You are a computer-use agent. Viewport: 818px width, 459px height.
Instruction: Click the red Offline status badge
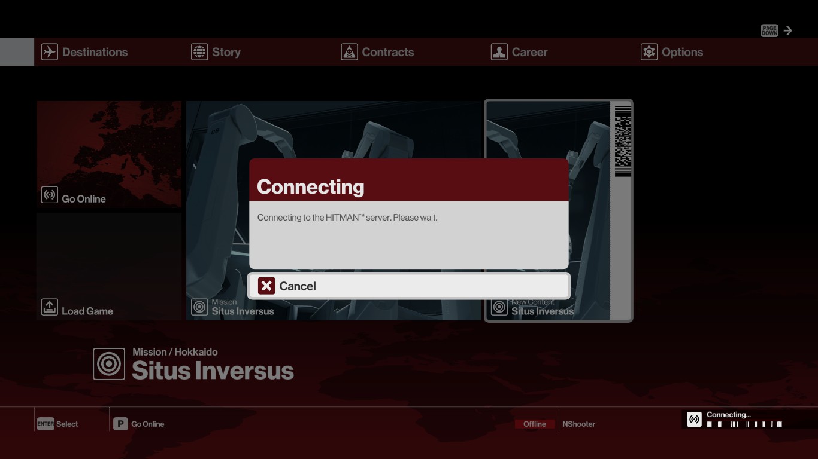pos(535,424)
